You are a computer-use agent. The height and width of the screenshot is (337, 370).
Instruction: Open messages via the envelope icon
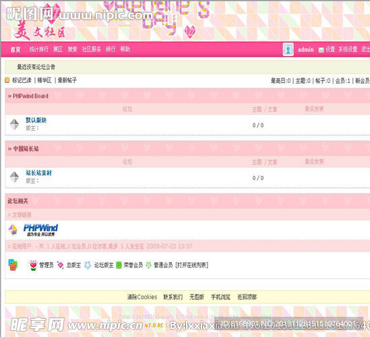click(x=321, y=50)
